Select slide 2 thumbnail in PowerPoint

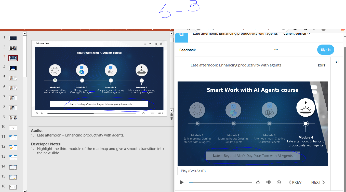13,48
